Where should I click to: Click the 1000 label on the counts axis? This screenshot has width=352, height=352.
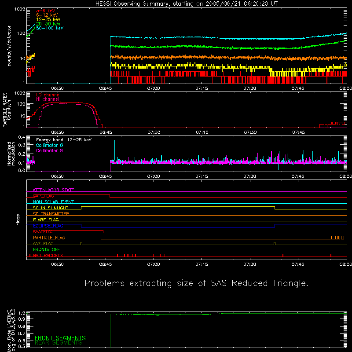[x=20, y=9]
